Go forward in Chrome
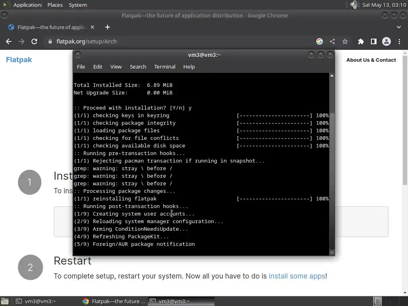The width and height of the screenshot is (408, 306). (22, 41)
